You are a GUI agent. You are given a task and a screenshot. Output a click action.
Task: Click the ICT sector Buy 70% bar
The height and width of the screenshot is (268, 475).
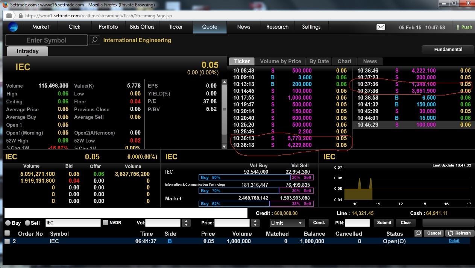[239, 191]
